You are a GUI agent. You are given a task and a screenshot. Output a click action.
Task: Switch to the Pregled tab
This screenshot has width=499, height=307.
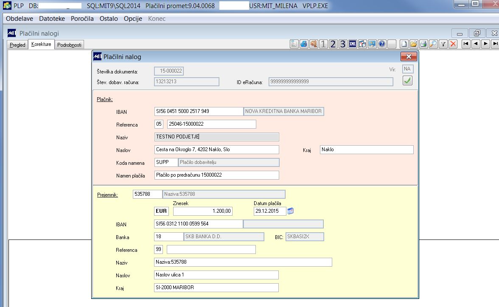(17, 45)
